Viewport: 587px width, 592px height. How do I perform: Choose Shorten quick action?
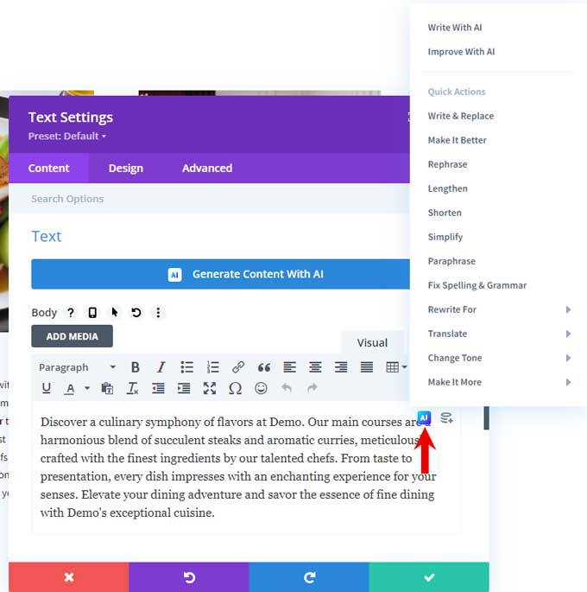click(445, 213)
